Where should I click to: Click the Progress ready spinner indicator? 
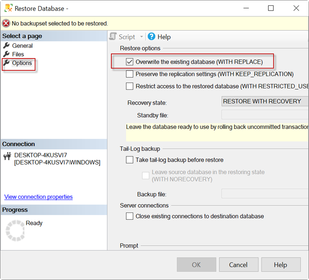click(15, 230)
